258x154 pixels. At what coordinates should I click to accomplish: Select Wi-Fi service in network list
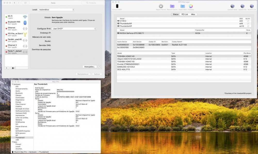tap(17, 17)
